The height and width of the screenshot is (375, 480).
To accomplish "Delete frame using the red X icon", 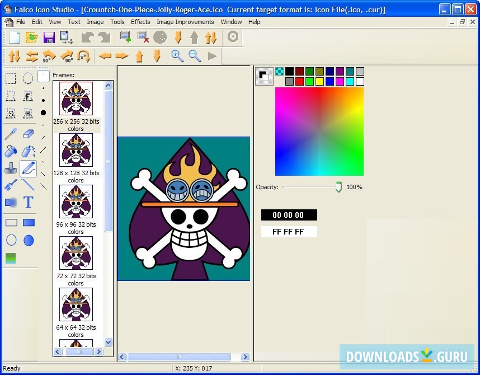I will [143, 37].
